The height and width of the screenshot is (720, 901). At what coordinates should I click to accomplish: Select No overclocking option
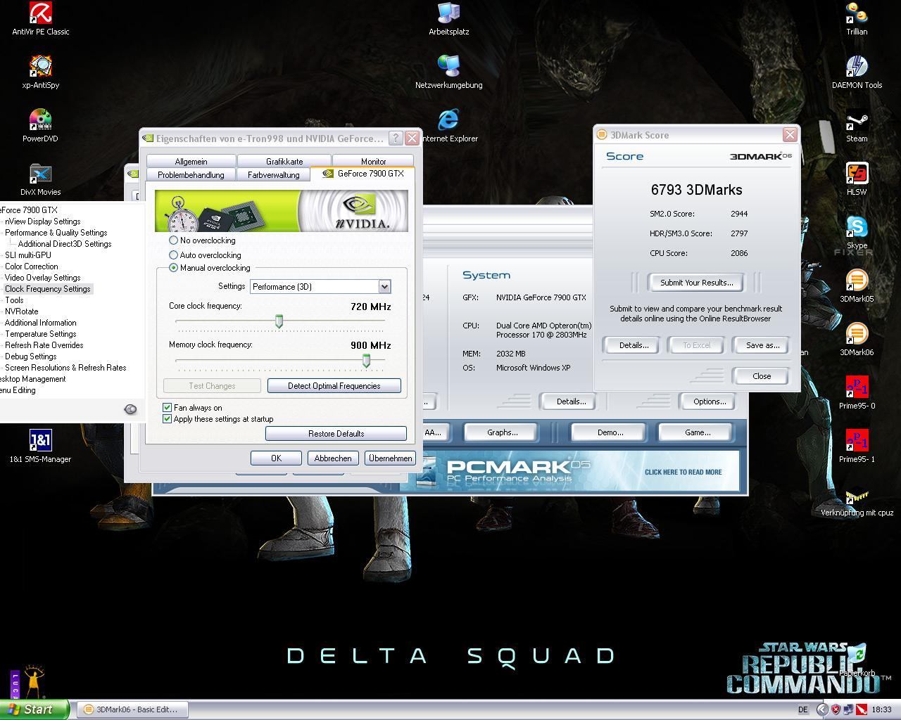[x=203, y=240]
